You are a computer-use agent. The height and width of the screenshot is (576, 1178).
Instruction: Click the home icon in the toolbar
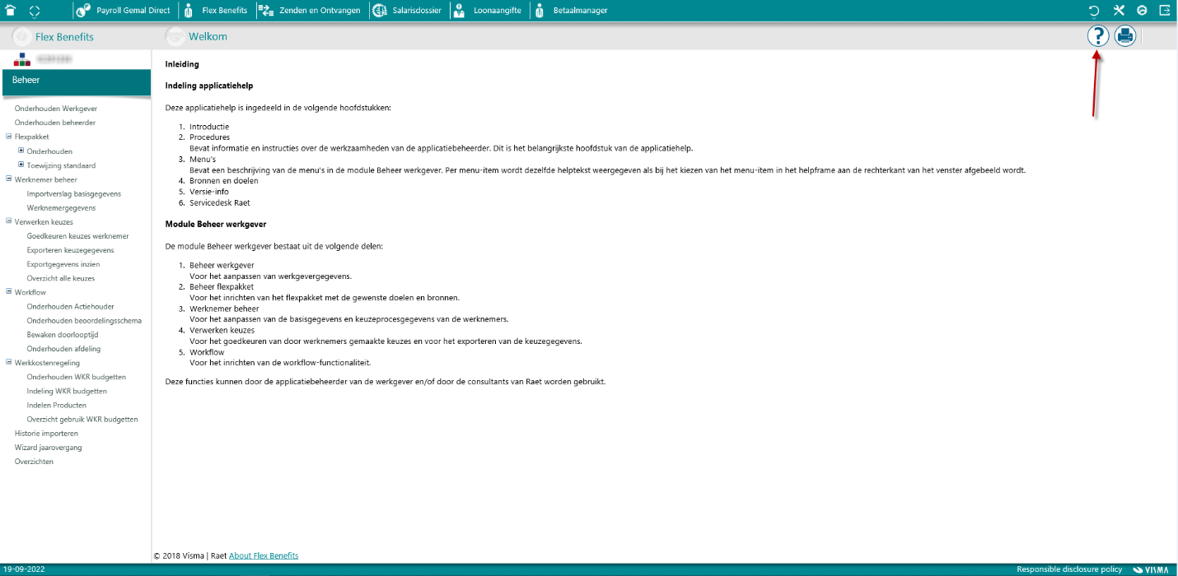coord(12,11)
